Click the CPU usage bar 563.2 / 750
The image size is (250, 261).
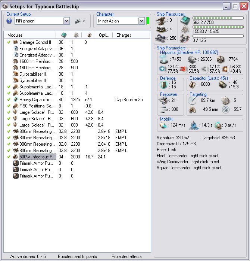pyautogui.click(x=218, y=18)
